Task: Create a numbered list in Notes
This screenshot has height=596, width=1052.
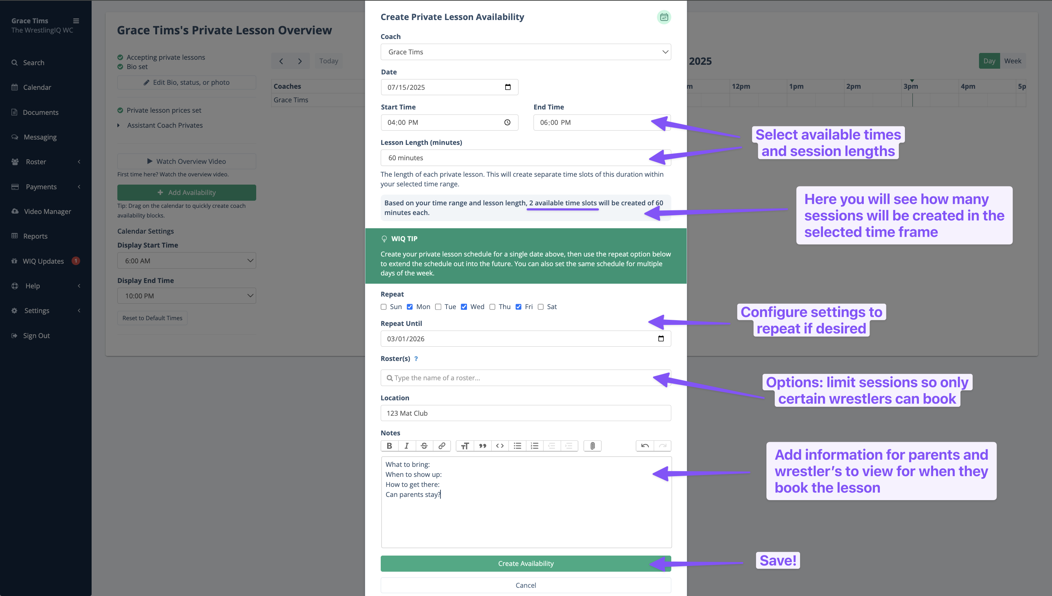Action: pos(535,446)
